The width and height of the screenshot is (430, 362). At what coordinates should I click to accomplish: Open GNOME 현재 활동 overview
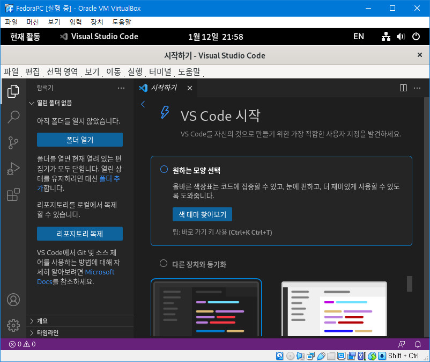click(x=25, y=37)
